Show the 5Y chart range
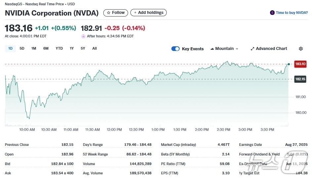The image size is (312, 178). coord(83,48)
